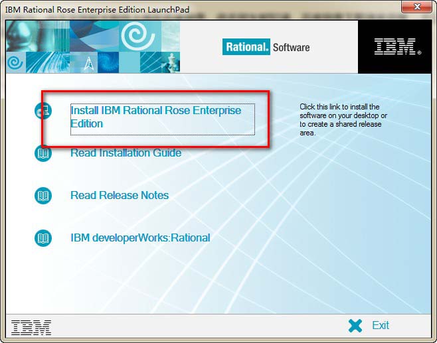Click the Rational. Software logo
Image resolution: width=437 pixels, height=343 pixels.
(x=266, y=46)
